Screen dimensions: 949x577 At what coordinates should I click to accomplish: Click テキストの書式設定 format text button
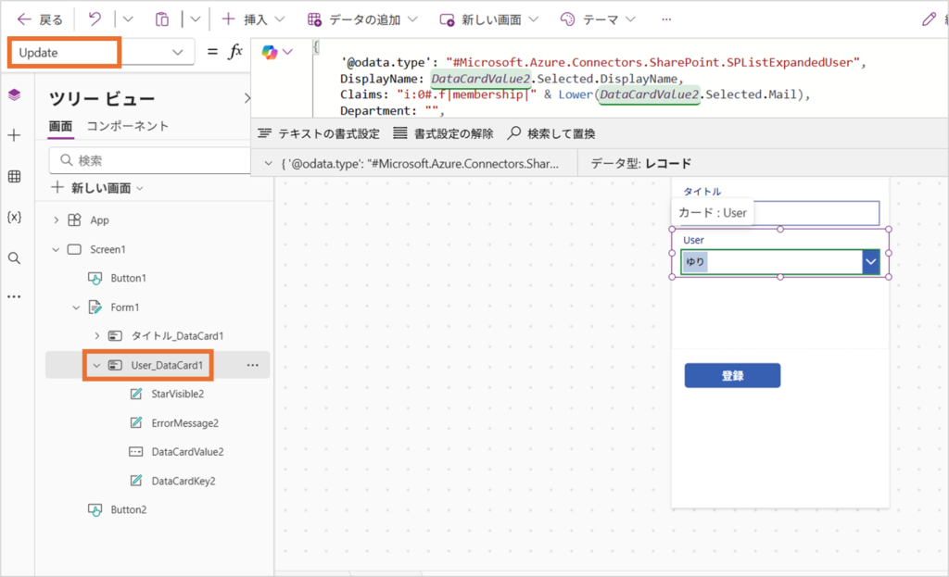[x=319, y=133]
